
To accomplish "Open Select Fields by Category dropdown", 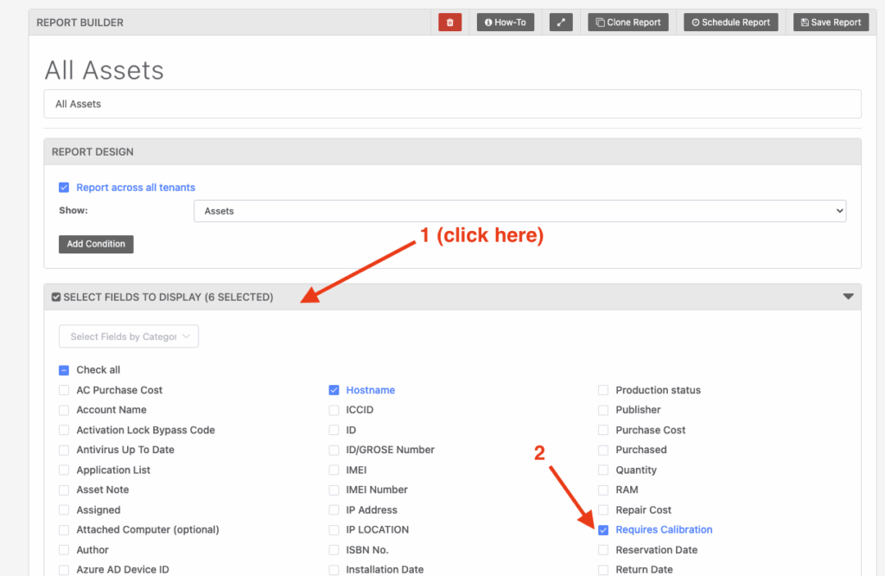I will pos(129,336).
